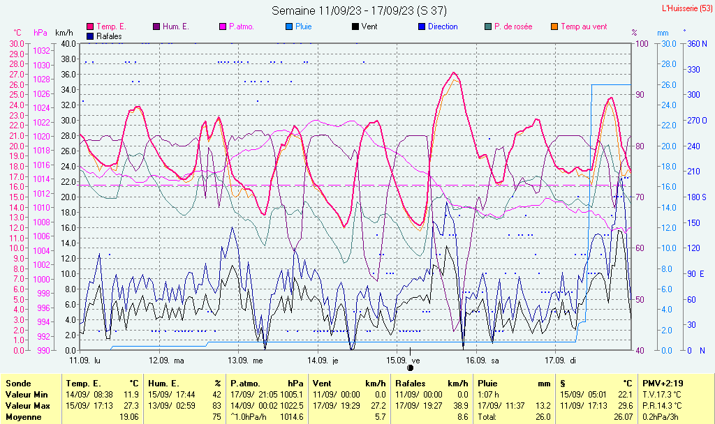Click the 'Temp. E.' legend label
The width and height of the screenshot is (715, 424).
111,27
